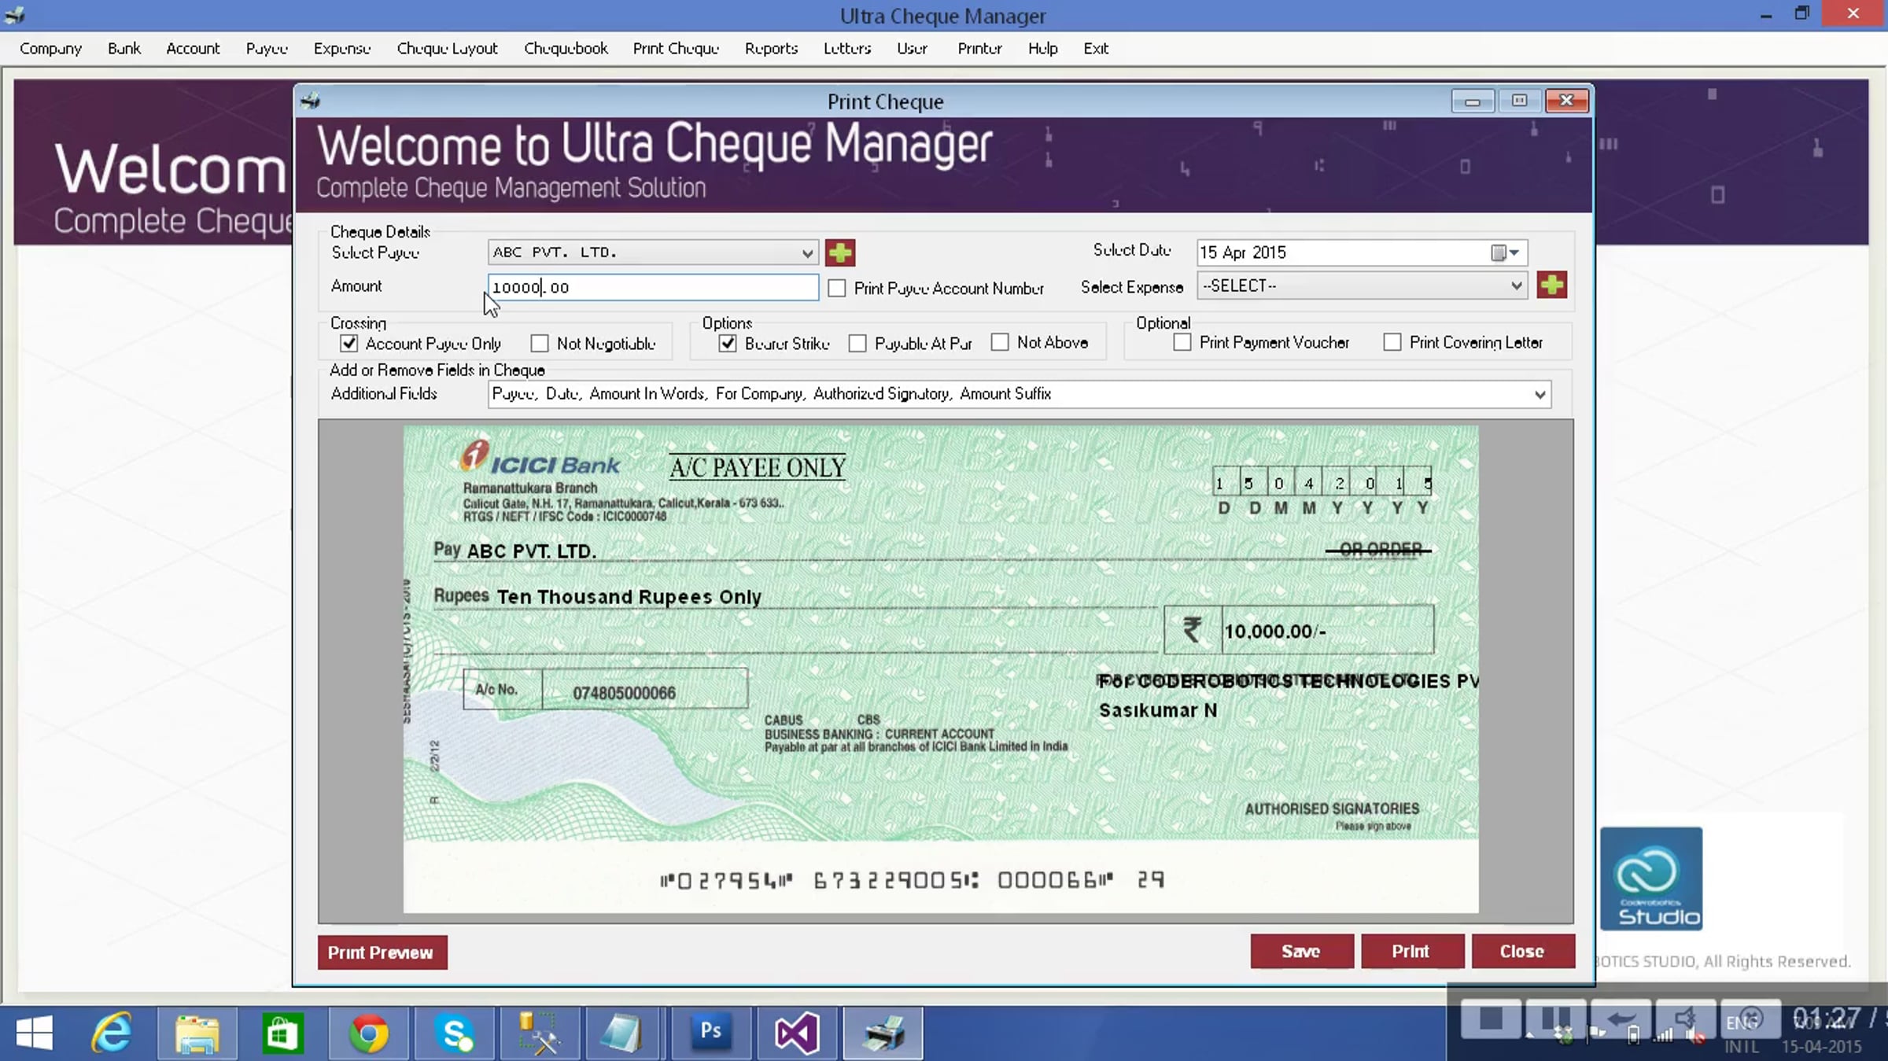Uncheck Account Payee Only crossing
The image size is (1888, 1061).
[x=348, y=344]
